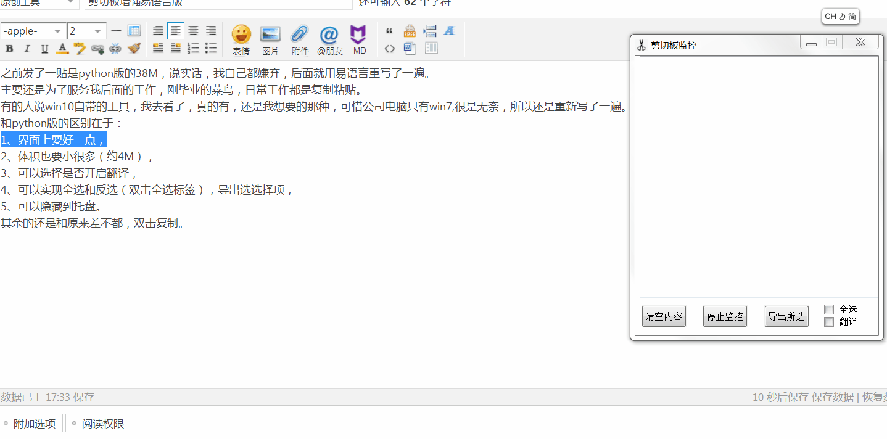Open the 阅读权限 tab
887x439 pixels.
click(x=98, y=424)
